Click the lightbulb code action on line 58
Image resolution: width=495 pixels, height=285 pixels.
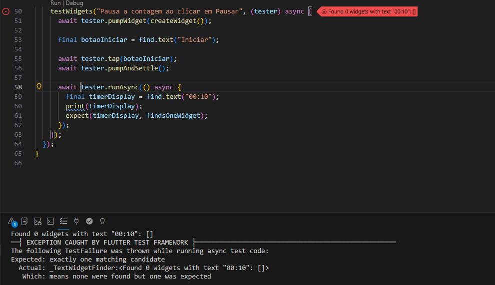(39, 87)
